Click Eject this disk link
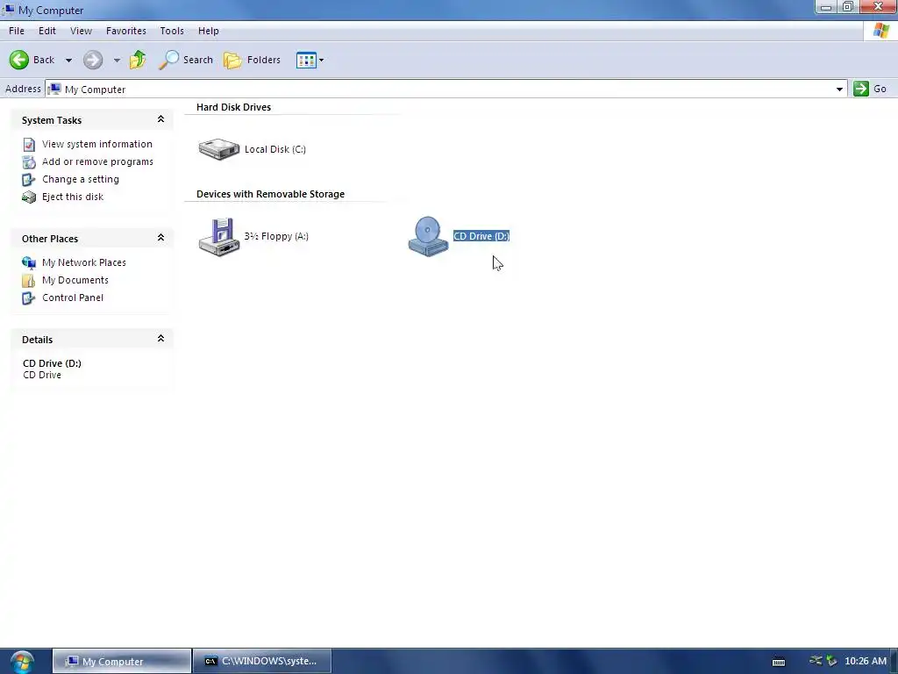Image resolution: width=898 pixels, height=674 pixels. coord(73,197)
